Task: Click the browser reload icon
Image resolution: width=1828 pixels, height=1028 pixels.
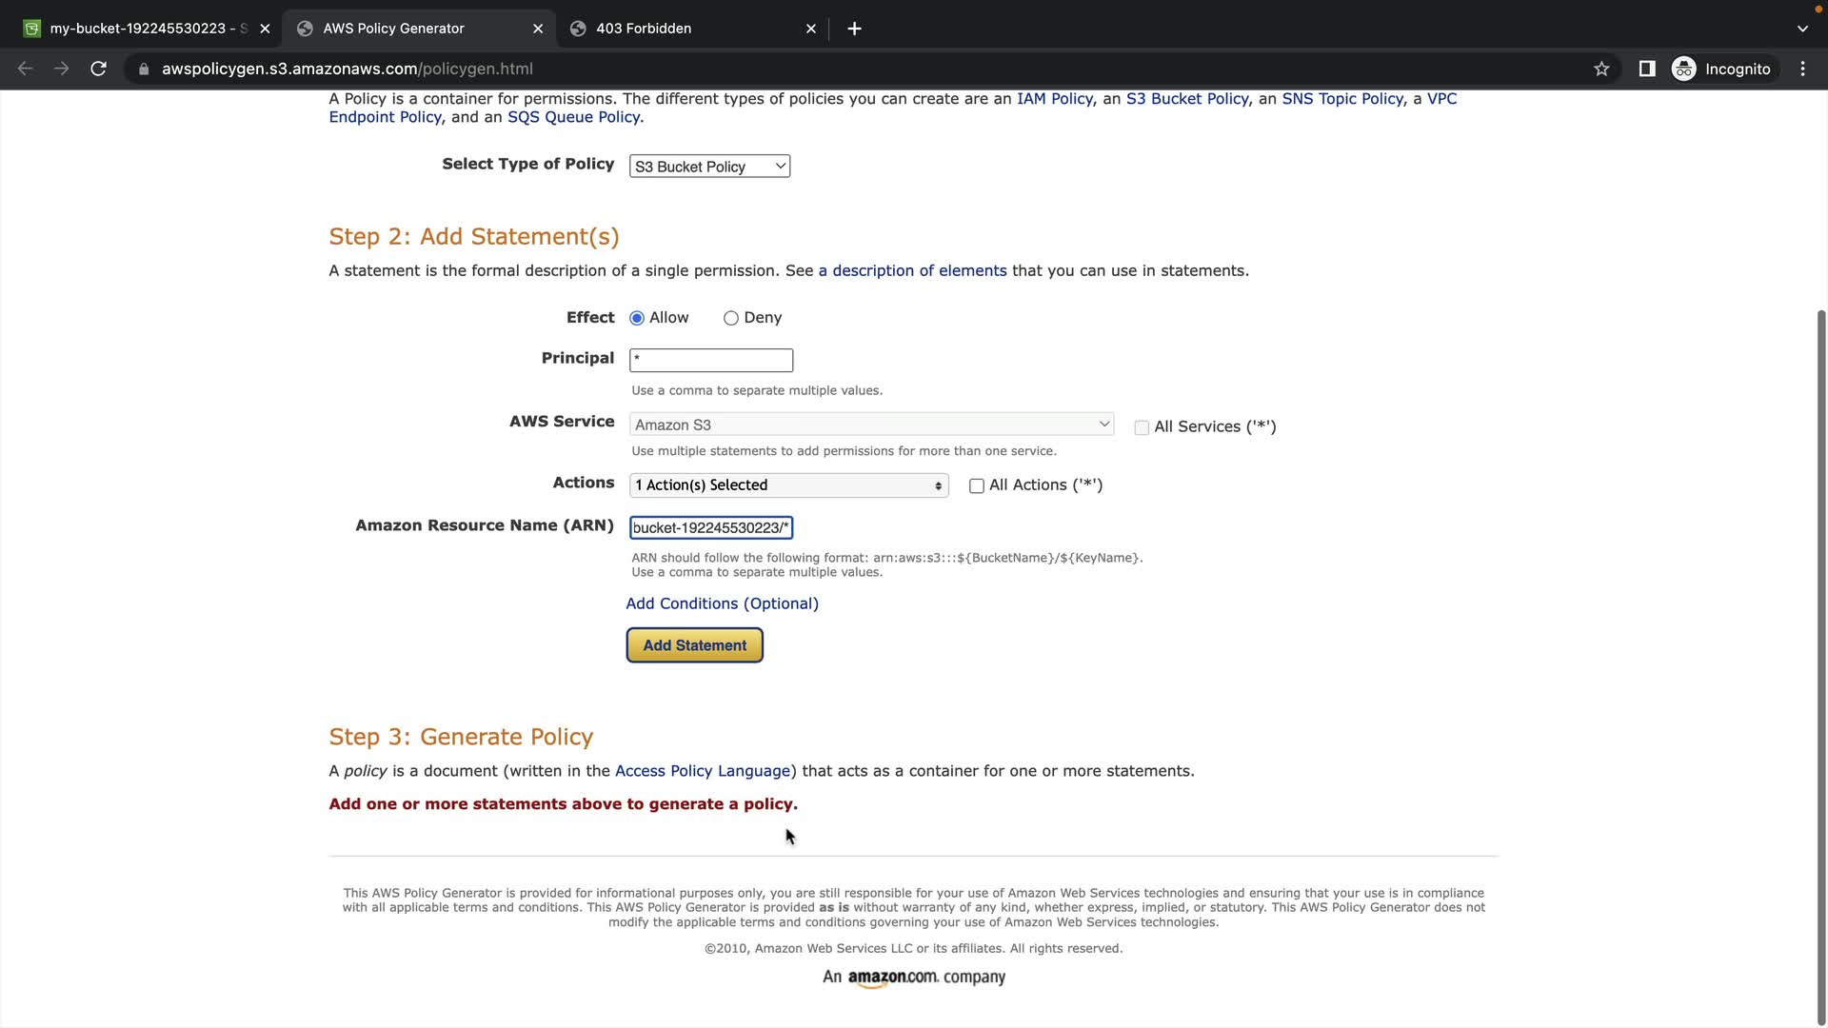Action: [98, 69]
